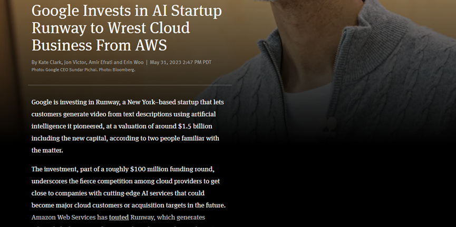Click the May 31, 2023 publication timestamp
Screen dimensions: 456x227
(x=181, y=62)
